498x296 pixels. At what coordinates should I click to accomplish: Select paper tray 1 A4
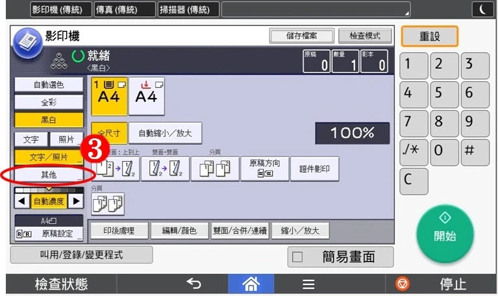coord(109,96)
